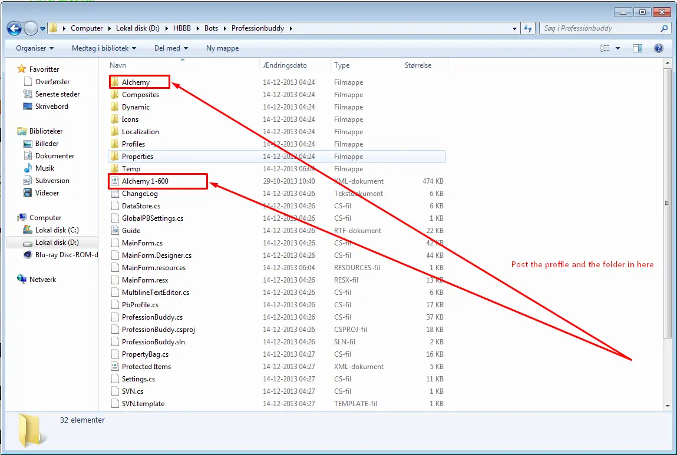The image size is (677, 455).
Task: Open the Medtag i bibliotek menu
Action: [x=104, y=48]
